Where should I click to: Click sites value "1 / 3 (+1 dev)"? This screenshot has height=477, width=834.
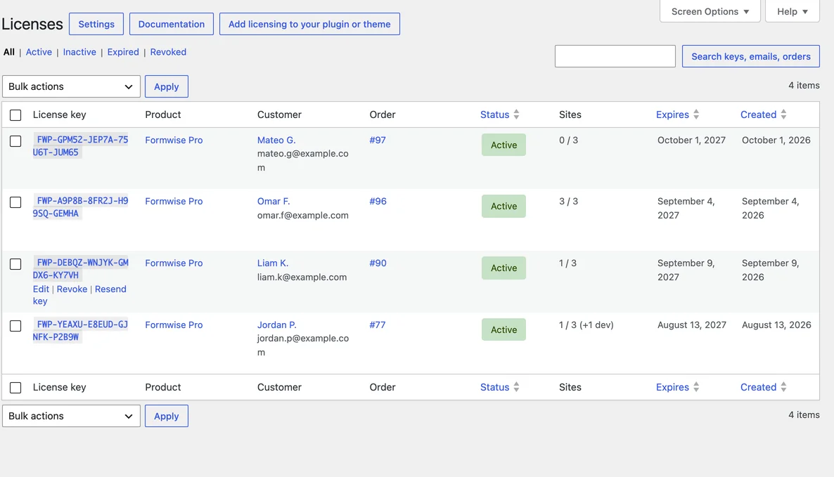586,325
